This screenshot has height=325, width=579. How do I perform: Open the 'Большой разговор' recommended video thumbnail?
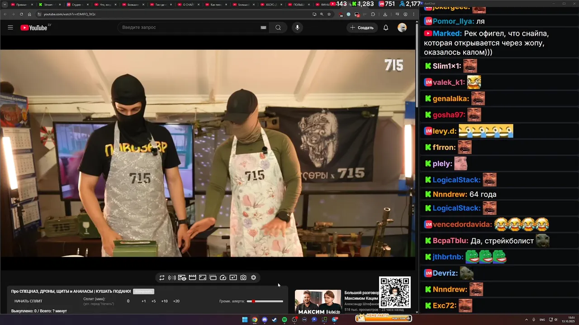coord(318,302)
